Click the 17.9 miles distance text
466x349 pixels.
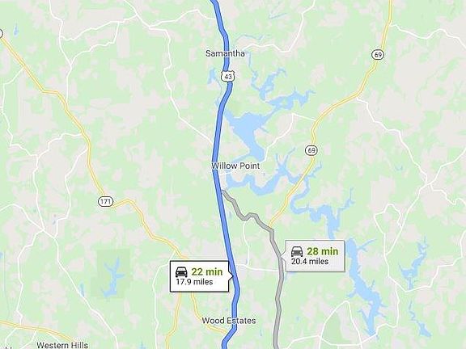point(194,281)
